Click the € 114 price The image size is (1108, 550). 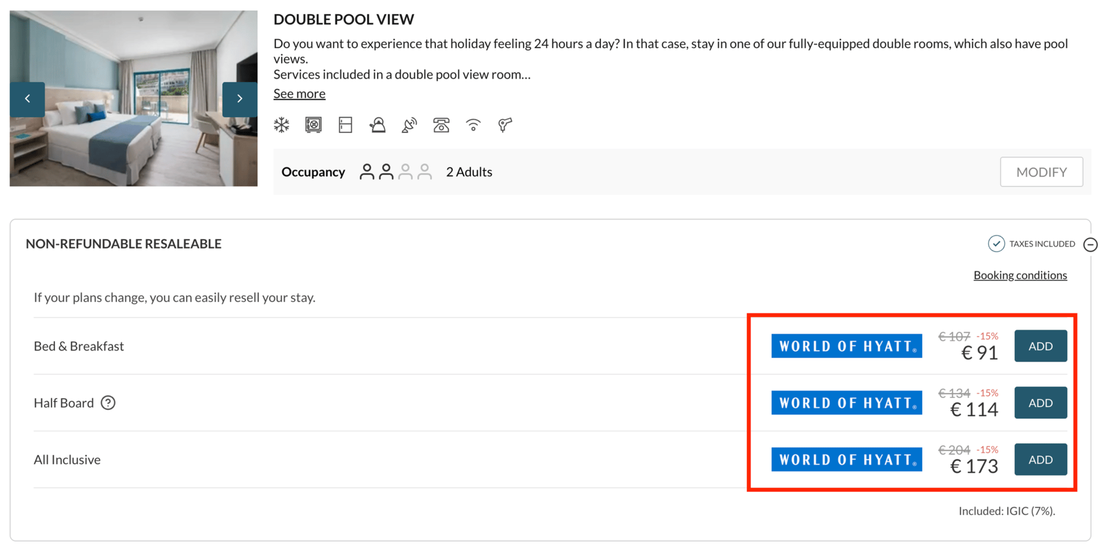click(x=974, y=410)
